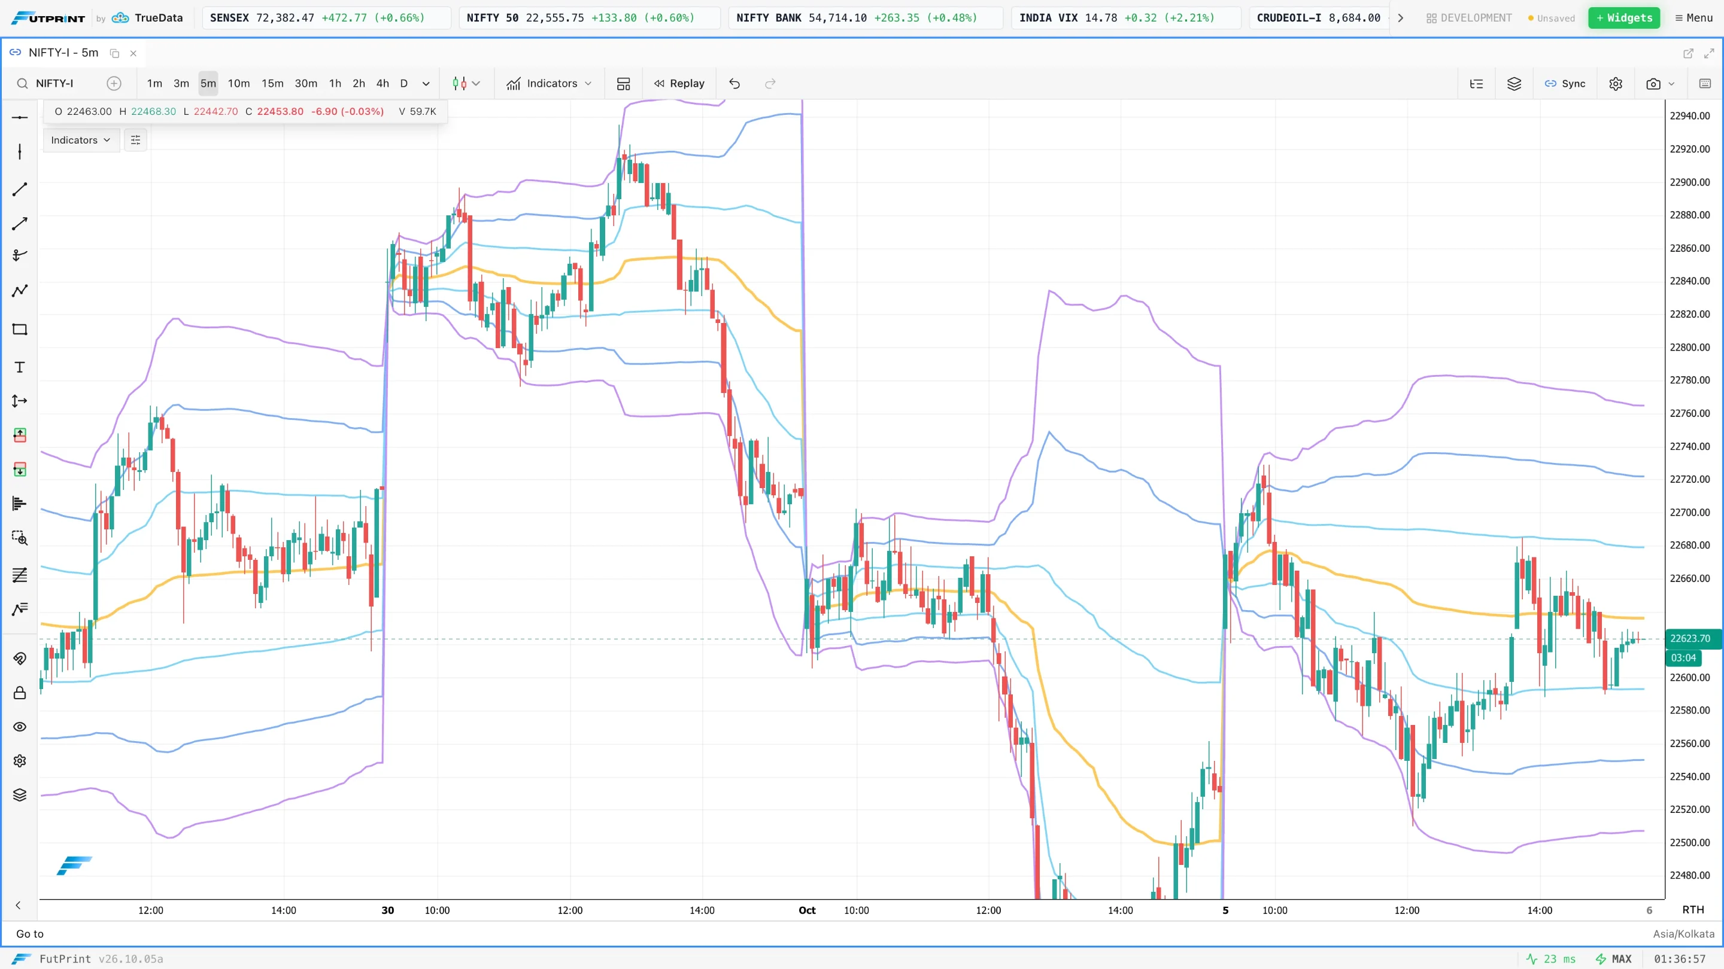The width and height of the screenshot is (1724, 969).
Task: Select the rectangle shape tool
Action: 19,330
